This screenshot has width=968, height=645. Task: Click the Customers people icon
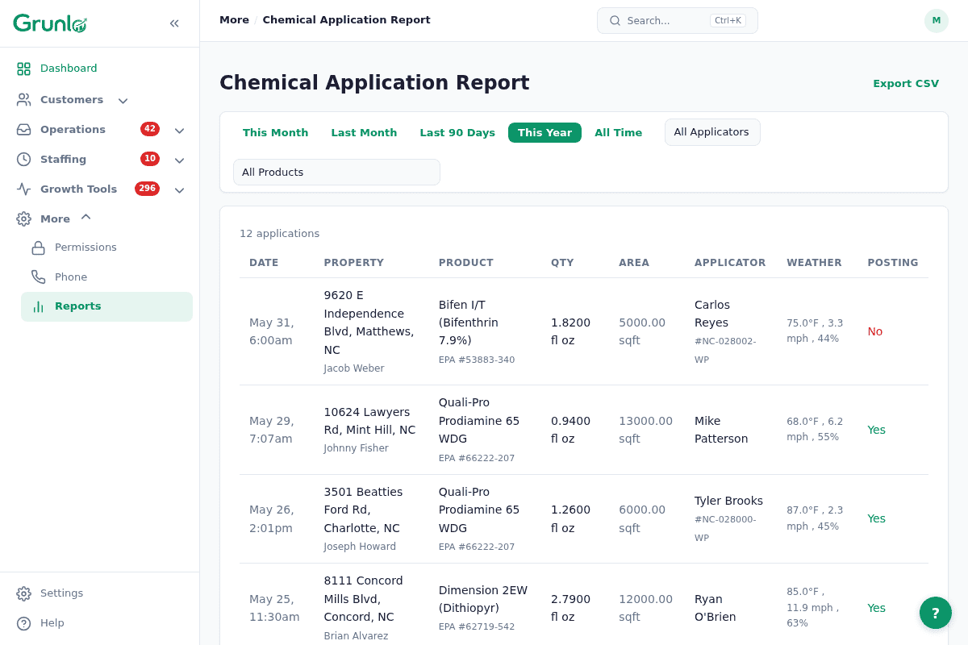pyautogui.click(x=24, y=100)
